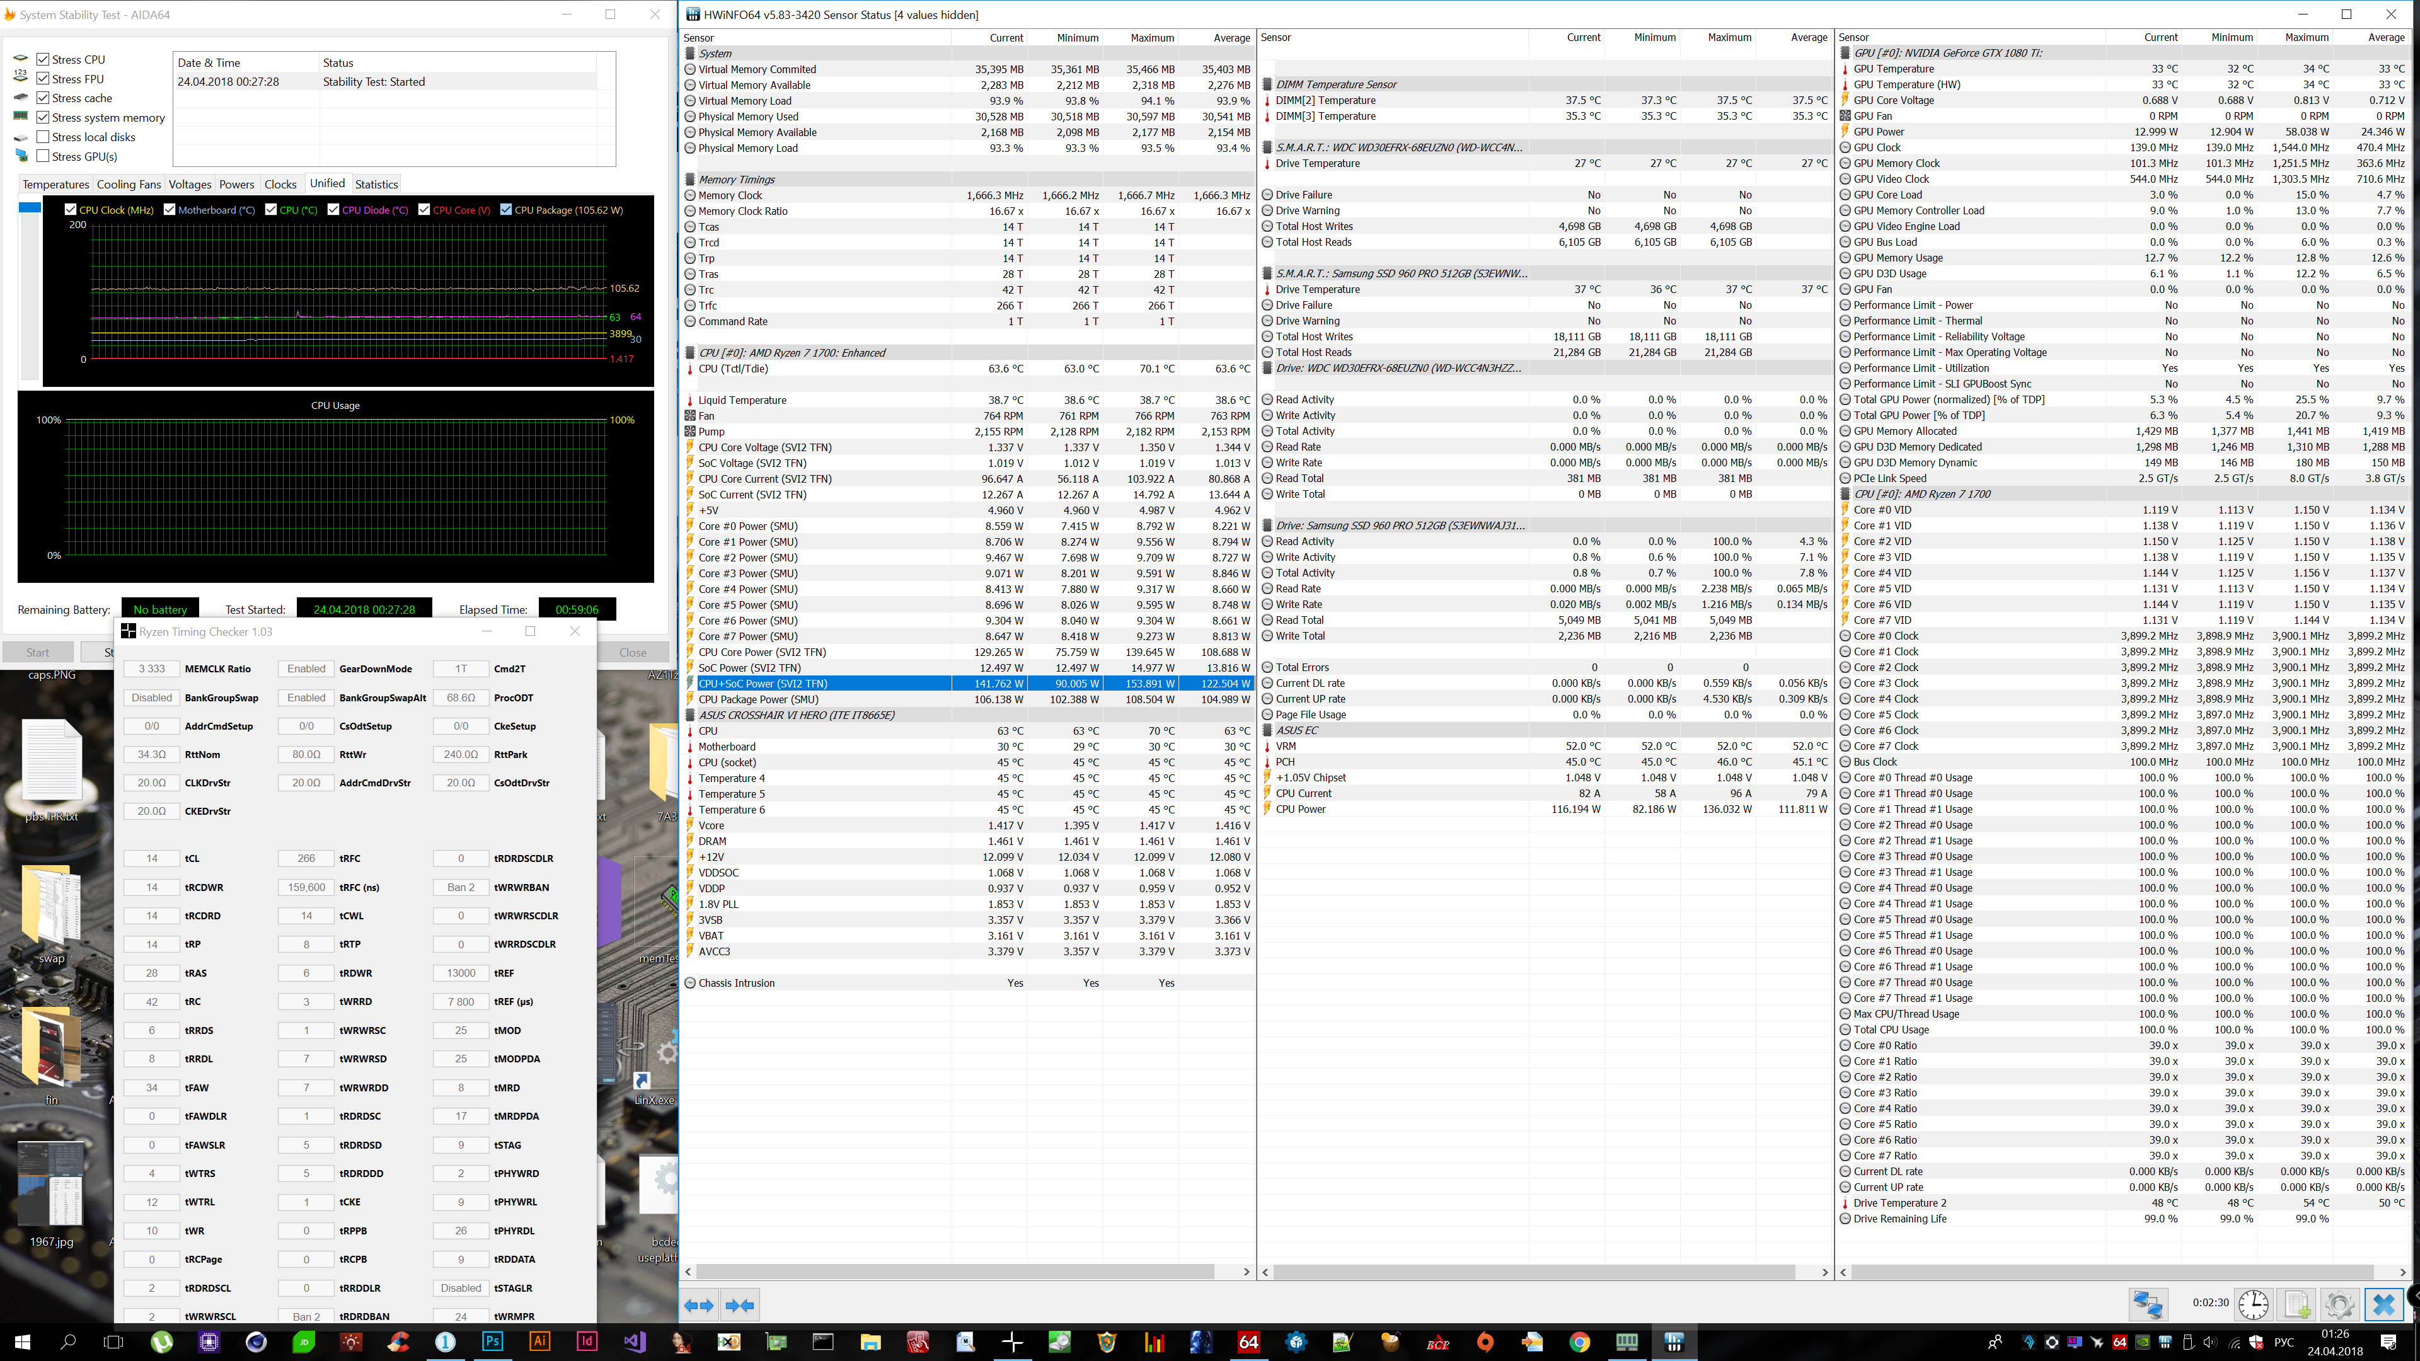Screen dimensions: 2420x1361
Task: Toggle CPU Diode graph checkbox
Action: (333, 209)
